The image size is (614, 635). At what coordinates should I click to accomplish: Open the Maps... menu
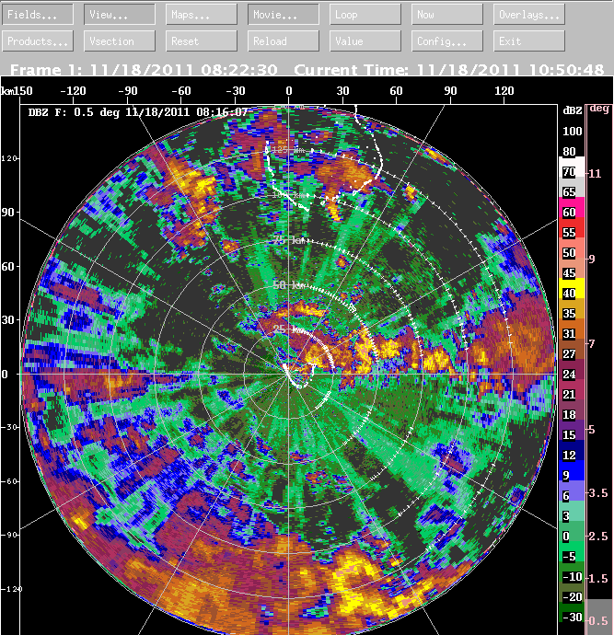(202, 15)
